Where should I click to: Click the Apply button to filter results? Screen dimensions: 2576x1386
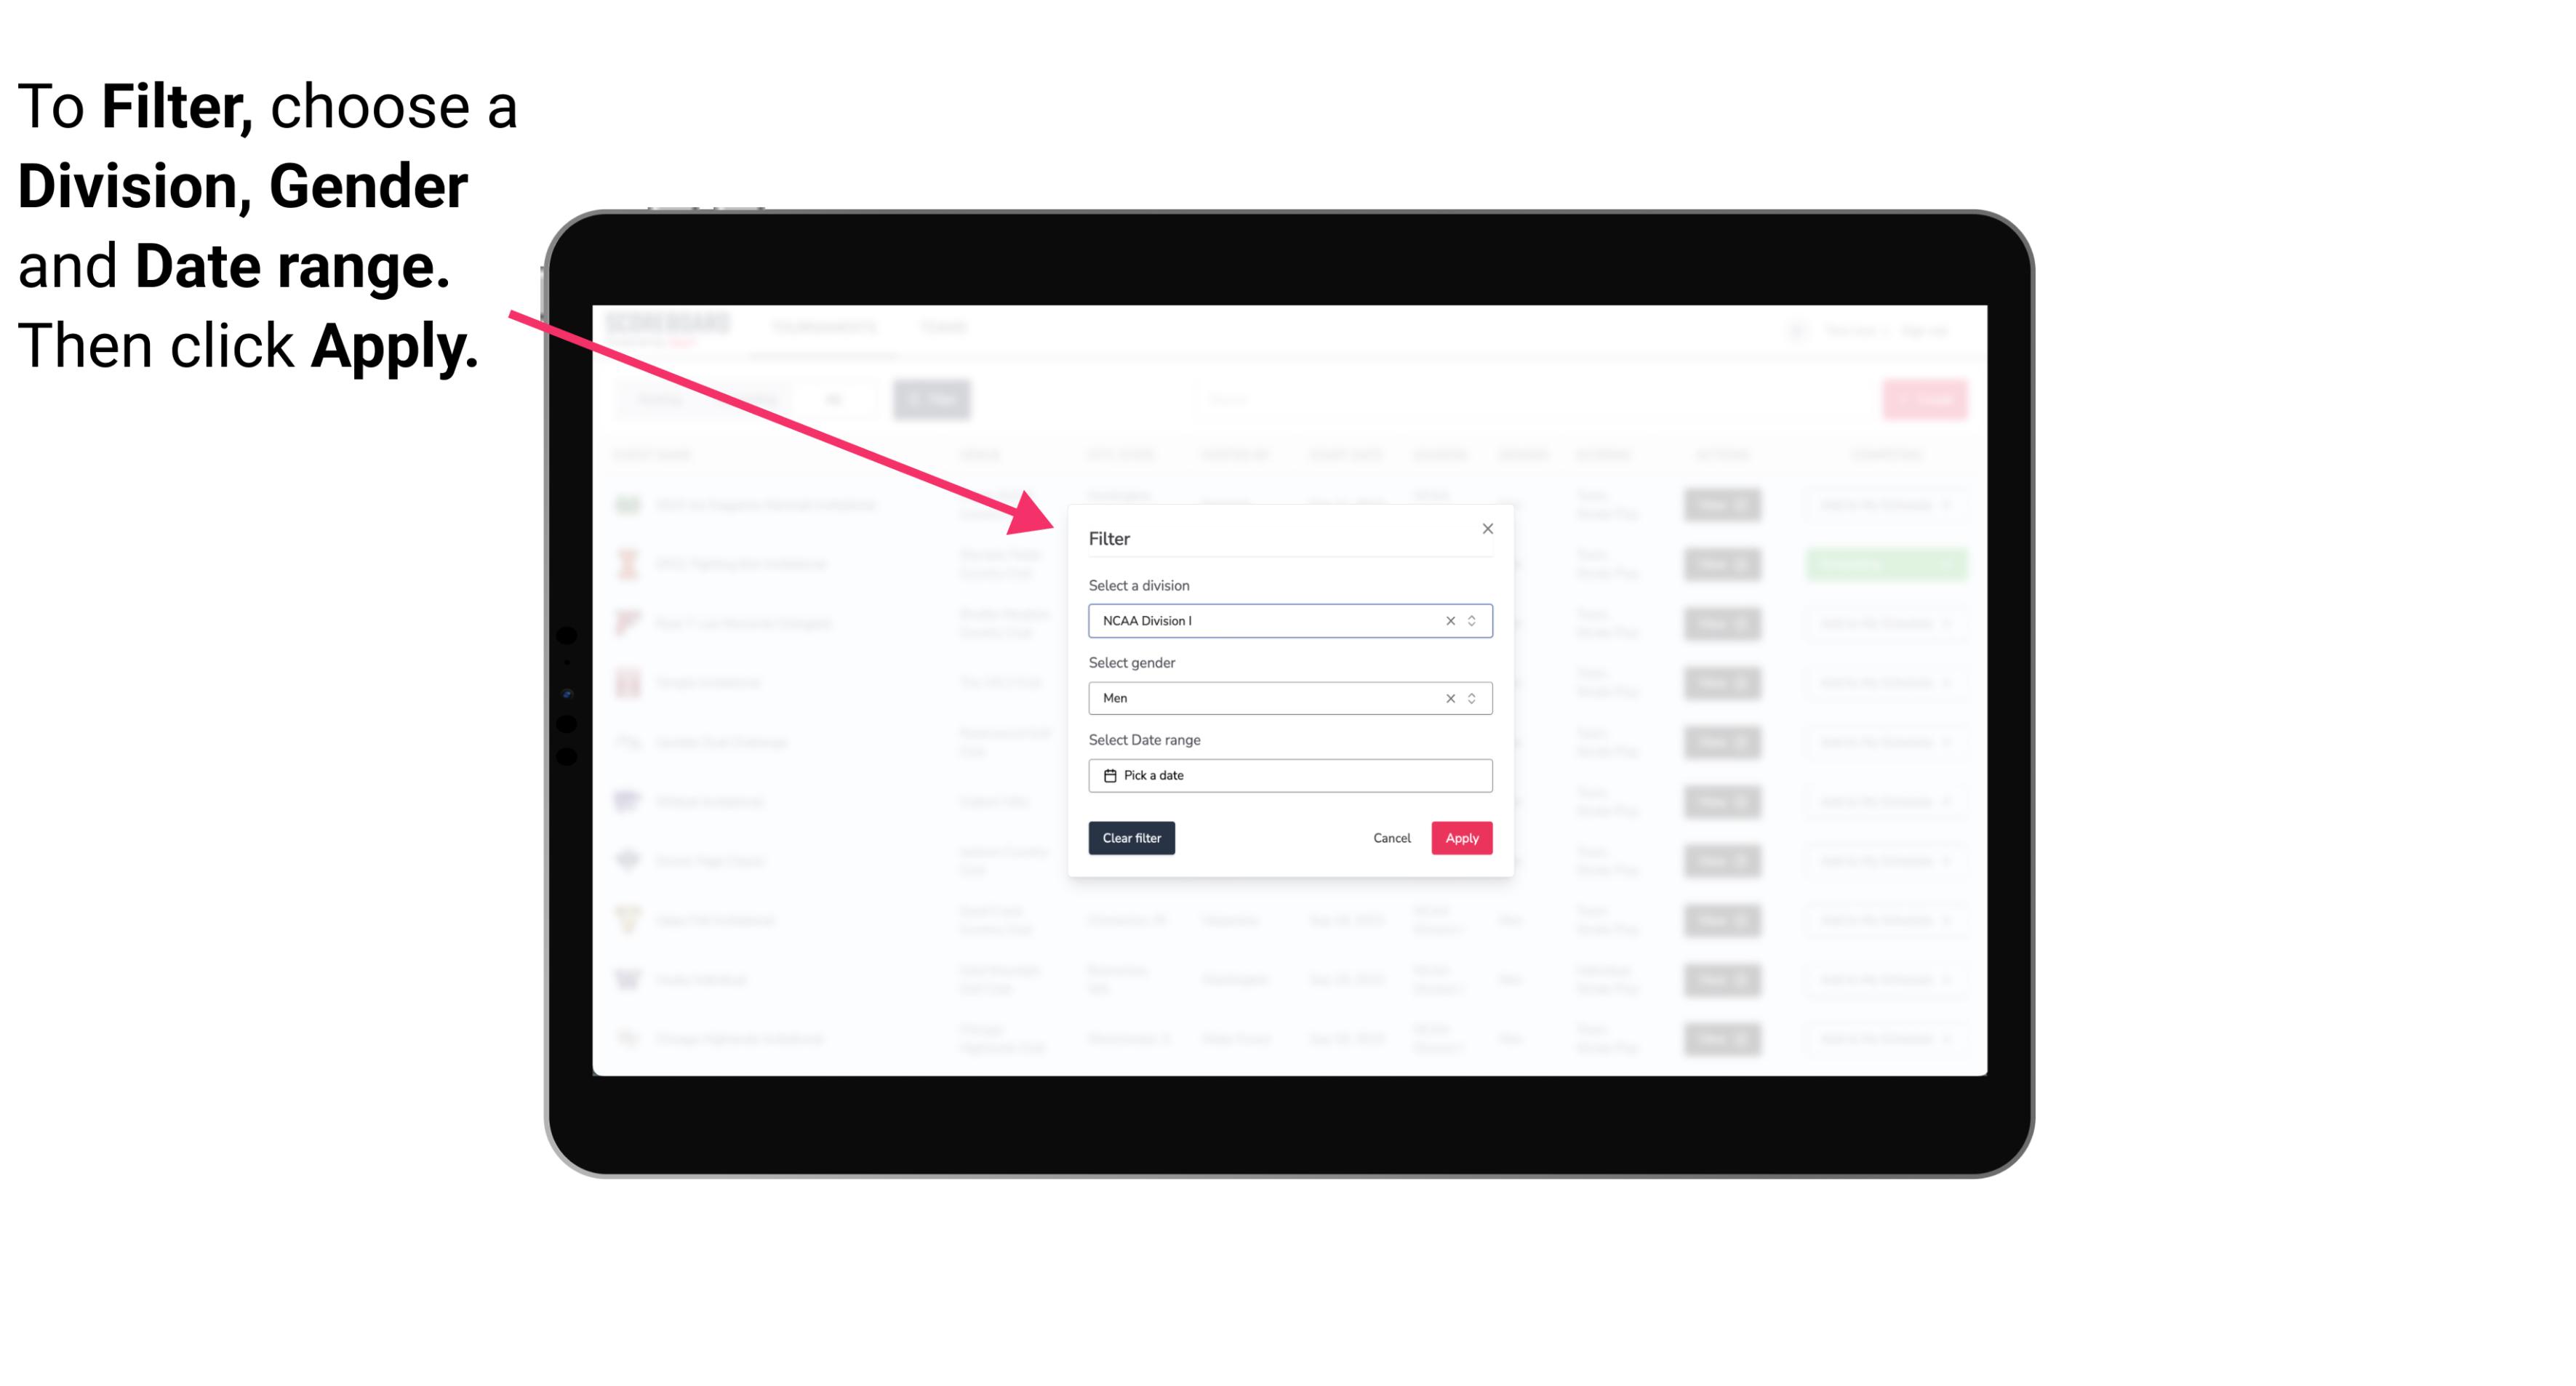point(1460,838)
